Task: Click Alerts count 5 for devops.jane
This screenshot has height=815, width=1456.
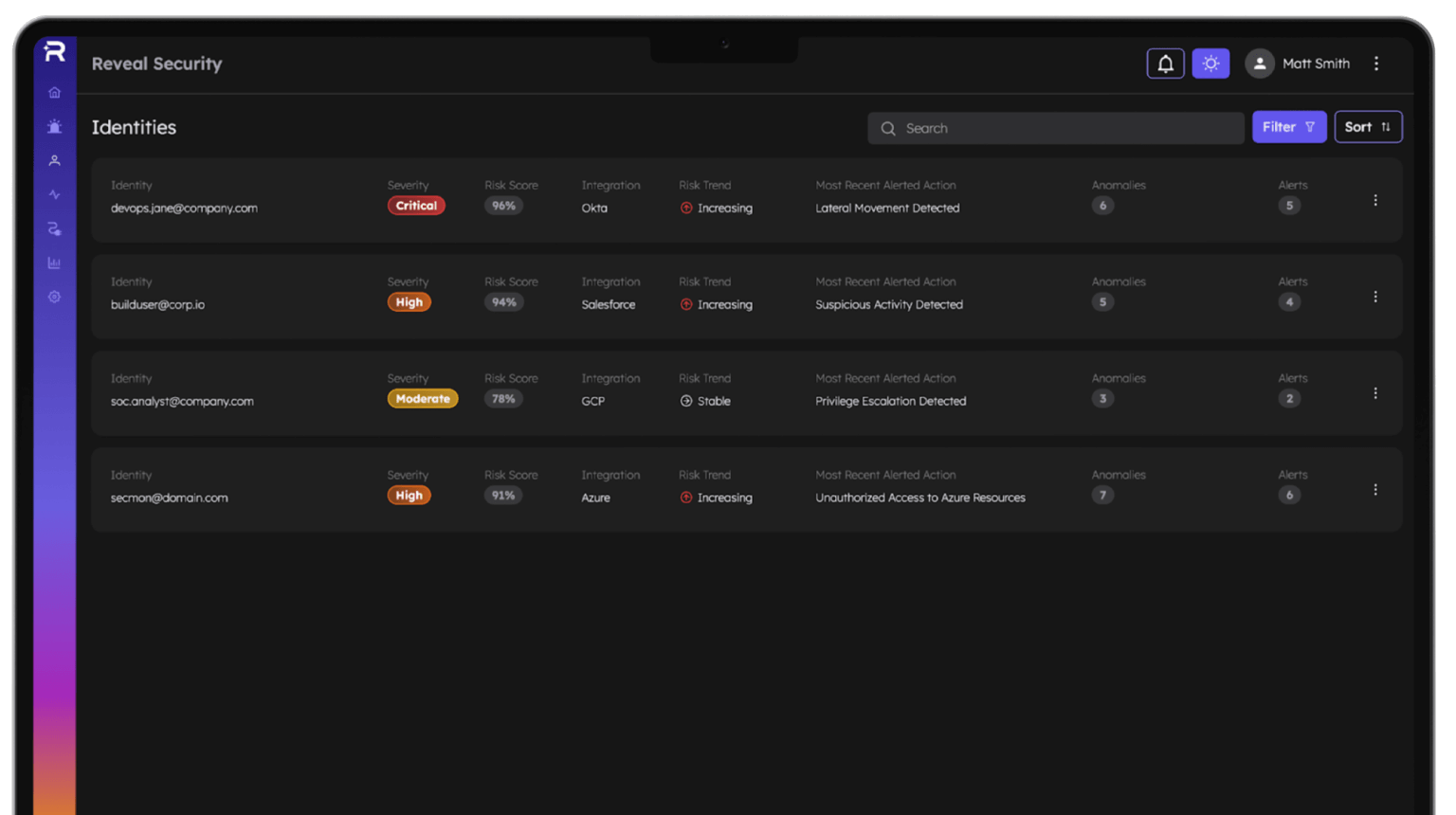Action: click(x=1289, y=206)
